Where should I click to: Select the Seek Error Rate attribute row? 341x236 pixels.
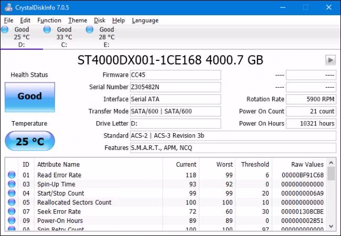[x=166, y=211]
